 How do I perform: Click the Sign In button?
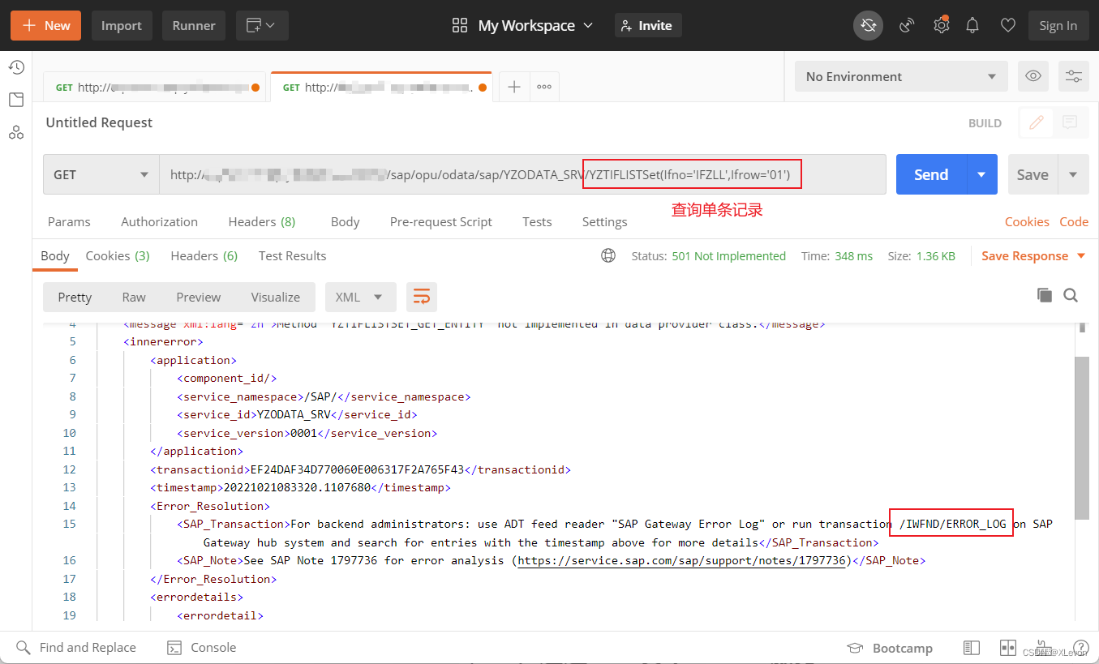pyautogui.click(x=1058, y=26)
